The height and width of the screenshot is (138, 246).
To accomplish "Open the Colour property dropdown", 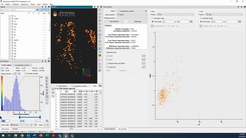I will coord(132,15).
